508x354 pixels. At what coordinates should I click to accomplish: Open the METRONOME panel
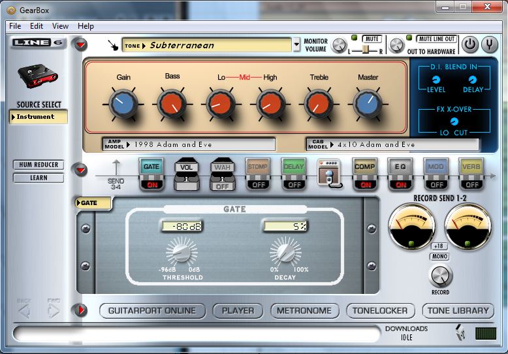click(304, 310)
